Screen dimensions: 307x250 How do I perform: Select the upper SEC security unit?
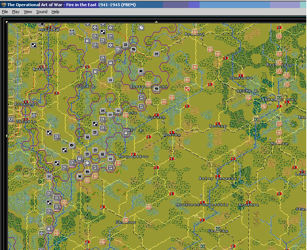tap(56, 198)
